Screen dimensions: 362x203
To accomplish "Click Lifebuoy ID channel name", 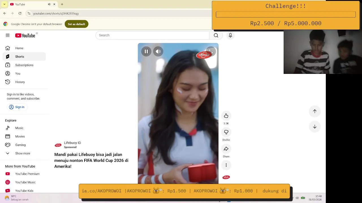I will tap(72, 143).
